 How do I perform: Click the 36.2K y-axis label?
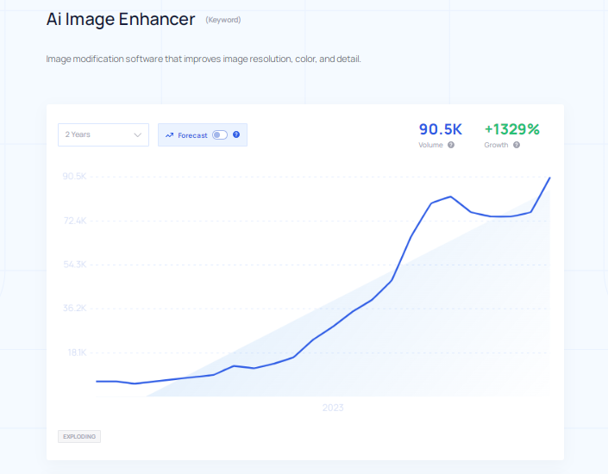pos(75,309)
